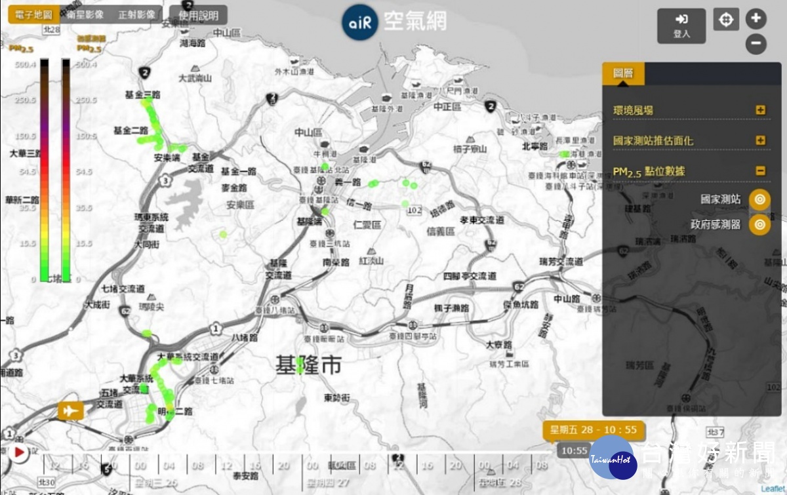Click the 大武崙山 mountain label
787x495 pixels.
tap(195, 78)
